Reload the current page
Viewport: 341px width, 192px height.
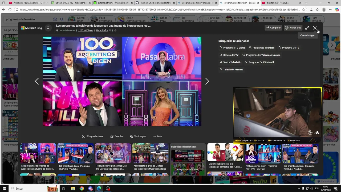pos(10,10)
